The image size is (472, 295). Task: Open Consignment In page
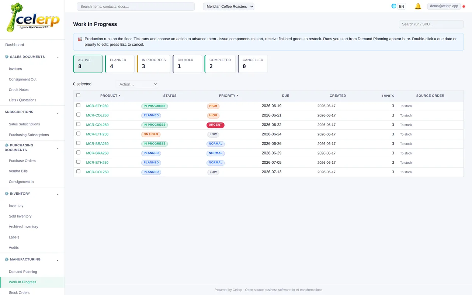(x=21, y=182)
